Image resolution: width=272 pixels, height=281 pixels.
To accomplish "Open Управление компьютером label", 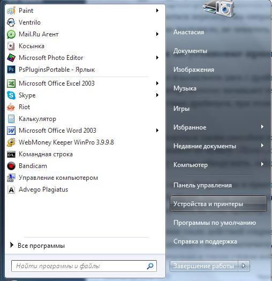I will pos(58,178).
